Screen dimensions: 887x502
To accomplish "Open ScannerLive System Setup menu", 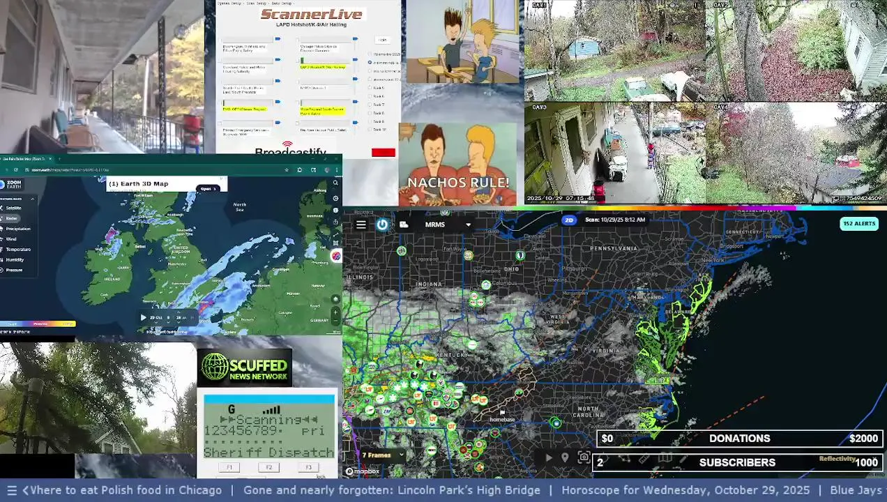I will [x=229, y=3].
